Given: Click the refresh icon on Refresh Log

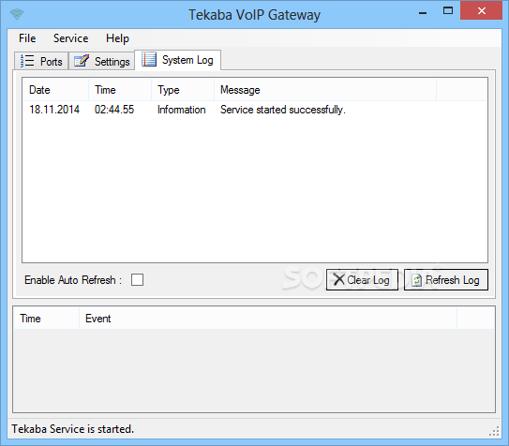Looking at the screenshot, I should [416, 280].
